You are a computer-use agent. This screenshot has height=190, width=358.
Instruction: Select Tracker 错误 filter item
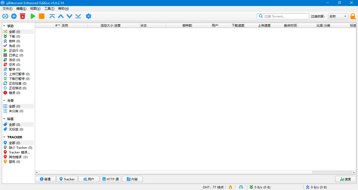pos(18,152)
